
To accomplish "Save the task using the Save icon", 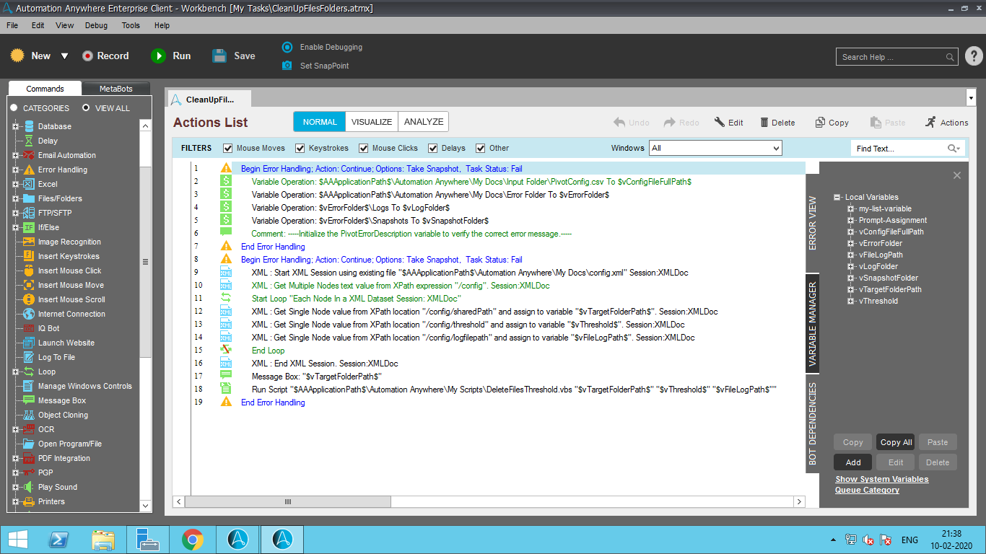I will coord(219,56).
